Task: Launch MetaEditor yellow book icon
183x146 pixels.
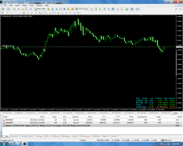Action: pyautogui.click(x=48, y=9)
